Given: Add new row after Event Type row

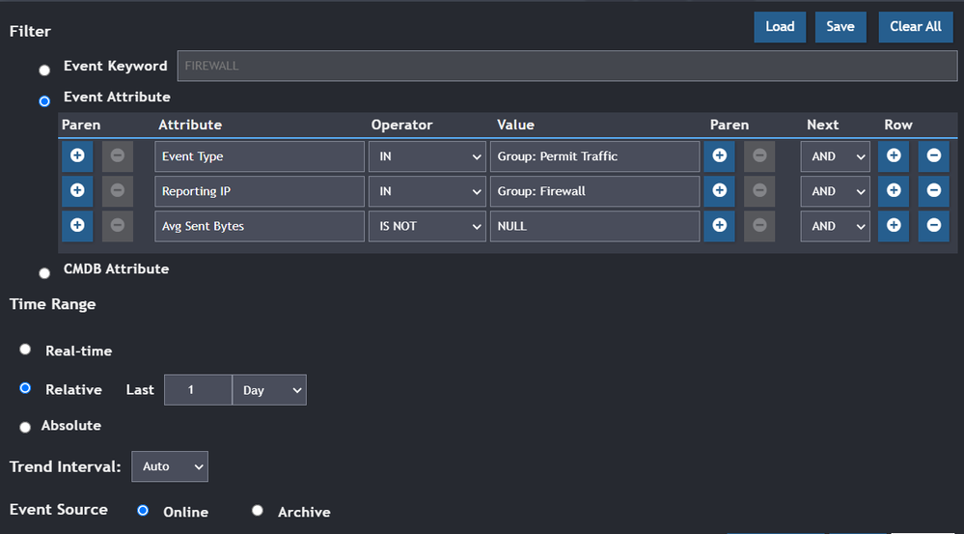Looking at the screenshot, I should pos(894,156).
